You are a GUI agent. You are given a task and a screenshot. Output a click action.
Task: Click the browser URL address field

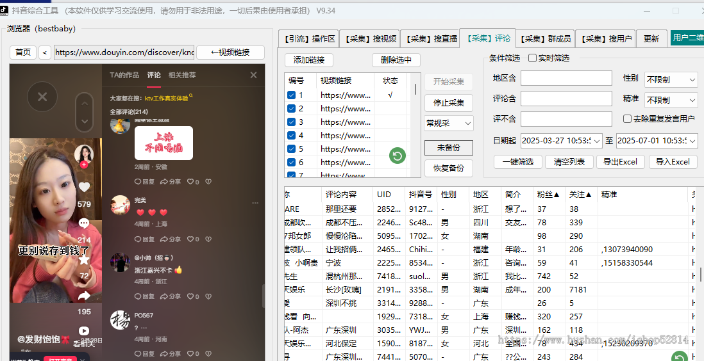124,52
